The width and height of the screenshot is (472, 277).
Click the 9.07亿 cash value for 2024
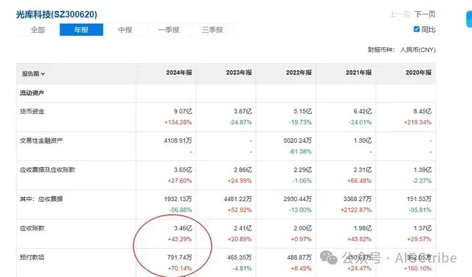coord(183,111)
